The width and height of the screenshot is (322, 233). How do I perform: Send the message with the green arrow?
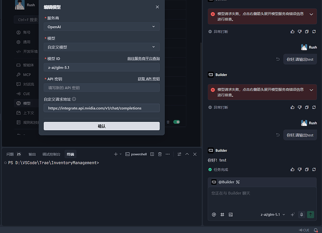click(310, 214)
